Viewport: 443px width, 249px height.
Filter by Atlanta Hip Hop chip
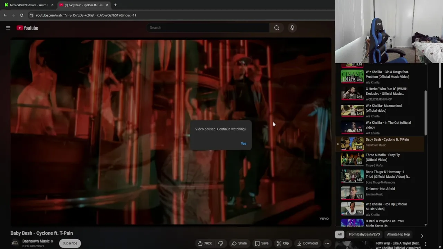pos(398,234)
